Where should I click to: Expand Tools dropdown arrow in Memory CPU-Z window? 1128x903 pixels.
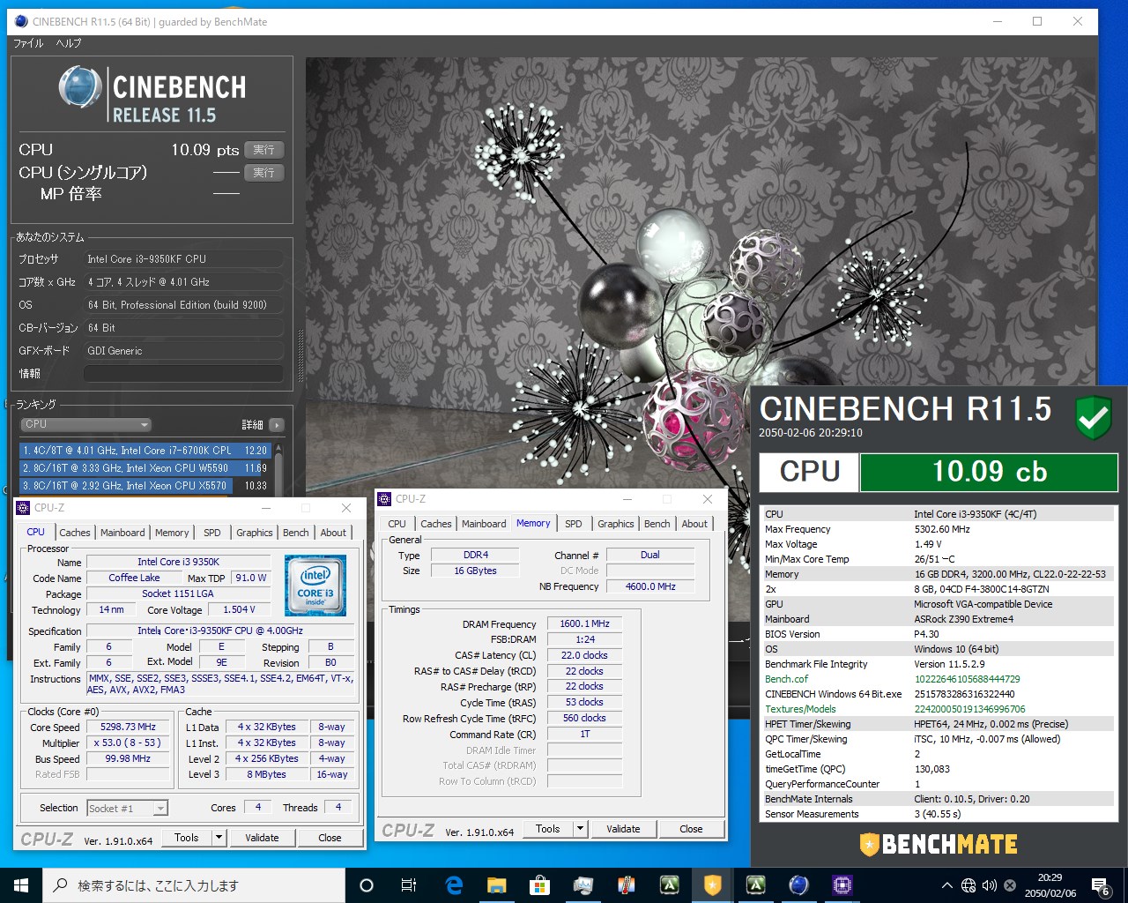580,829
